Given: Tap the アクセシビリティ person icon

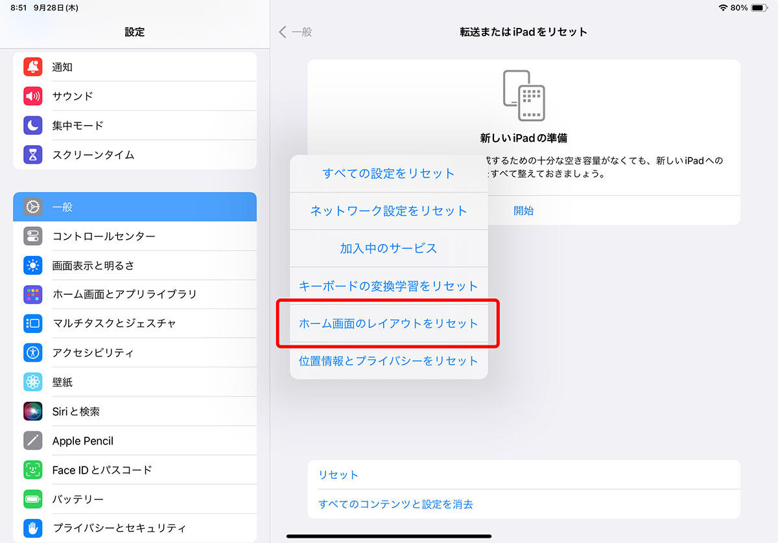Looking at the screenshot, I should 33,352.
